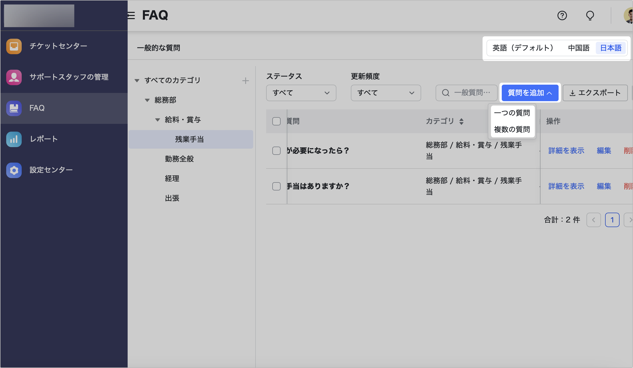Screen dimensions: 633x368
Task: Select 勤務全般 category in tree
Action: [179, 159]
